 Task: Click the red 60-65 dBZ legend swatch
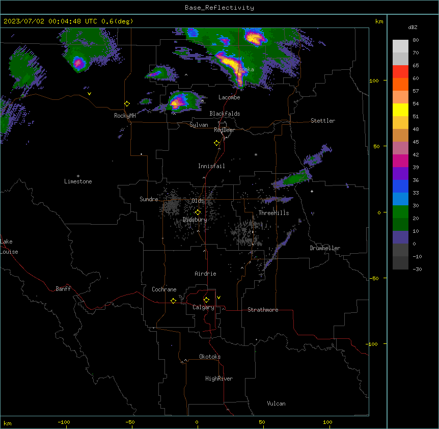(x=400, y=72)
